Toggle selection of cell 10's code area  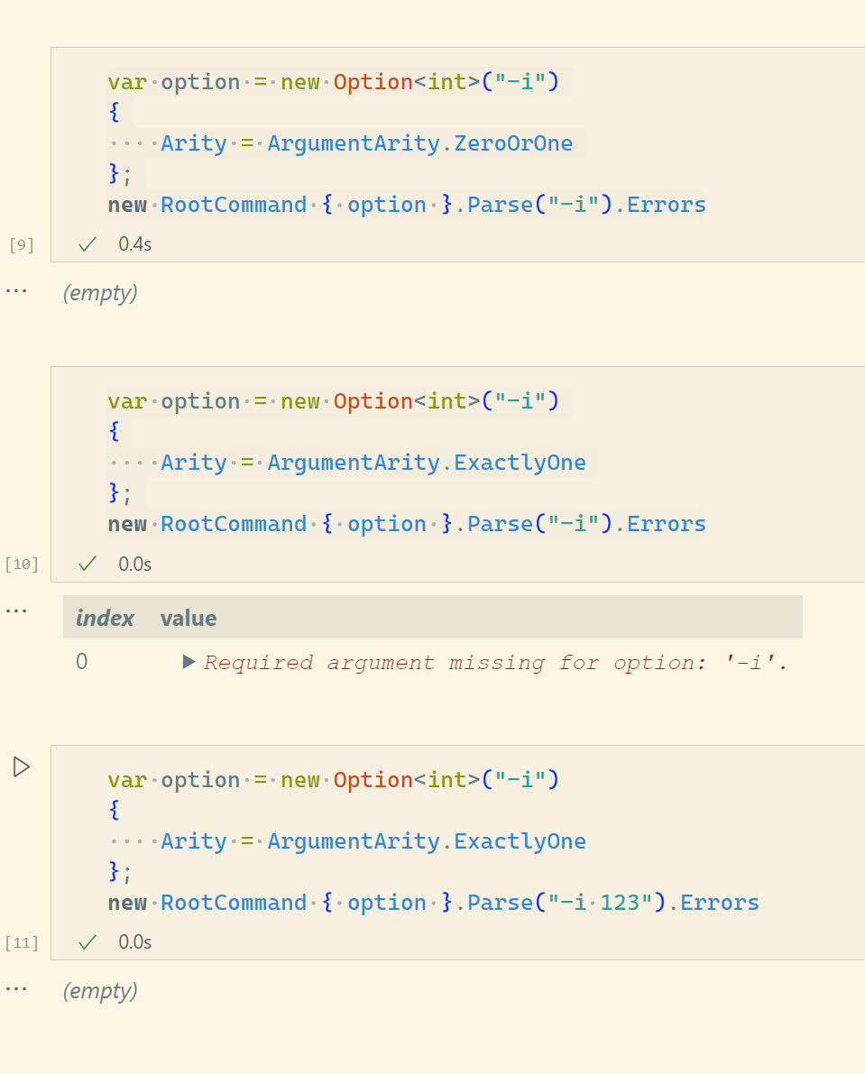coord(406,462)
